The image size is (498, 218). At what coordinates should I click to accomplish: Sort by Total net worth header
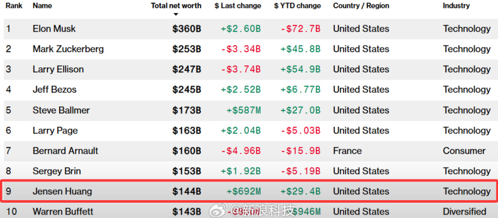click(x=176, y=6)
